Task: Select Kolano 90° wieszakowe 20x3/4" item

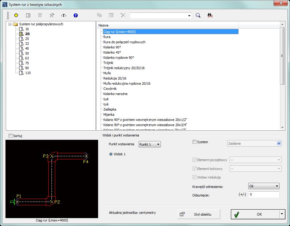Action: pyautogui.click(x=145, y=125)
